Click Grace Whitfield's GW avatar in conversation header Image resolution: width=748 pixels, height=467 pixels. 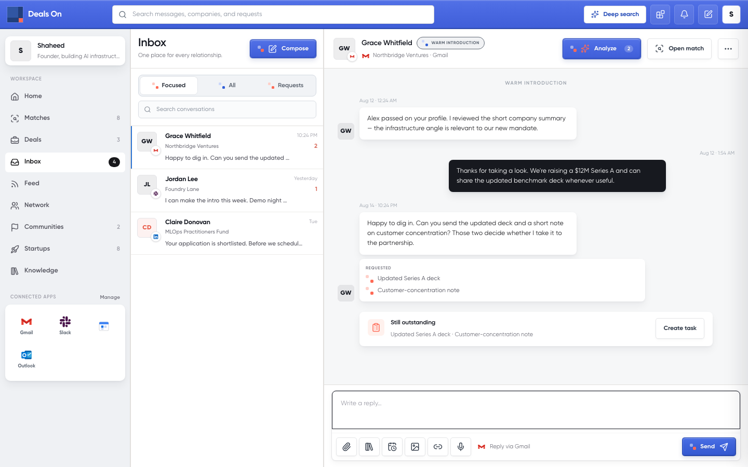point(344,48)
